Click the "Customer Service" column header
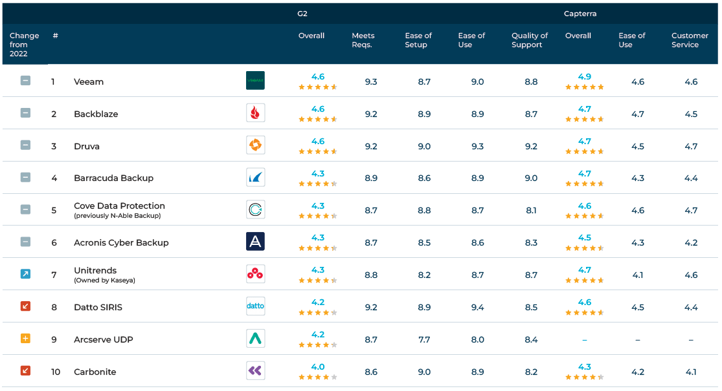Image resolution: width=722 pixels, height=391 pixels. point(690,40)
